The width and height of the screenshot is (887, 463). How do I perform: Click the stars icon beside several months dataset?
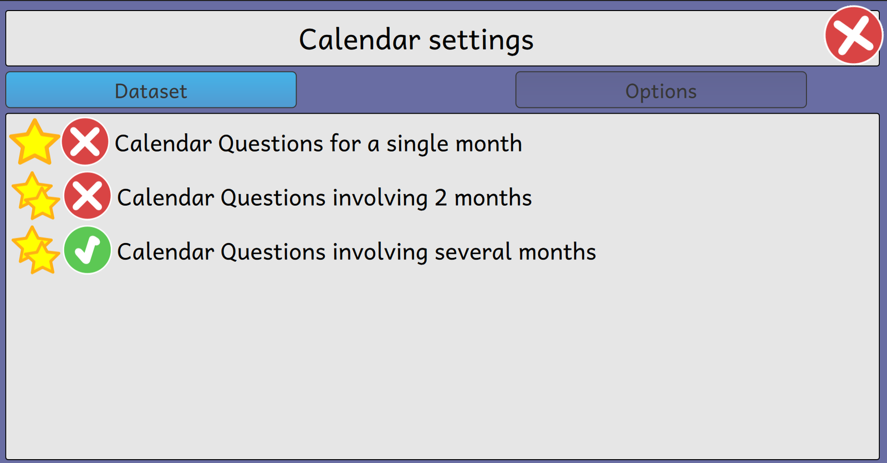(35, 251)
